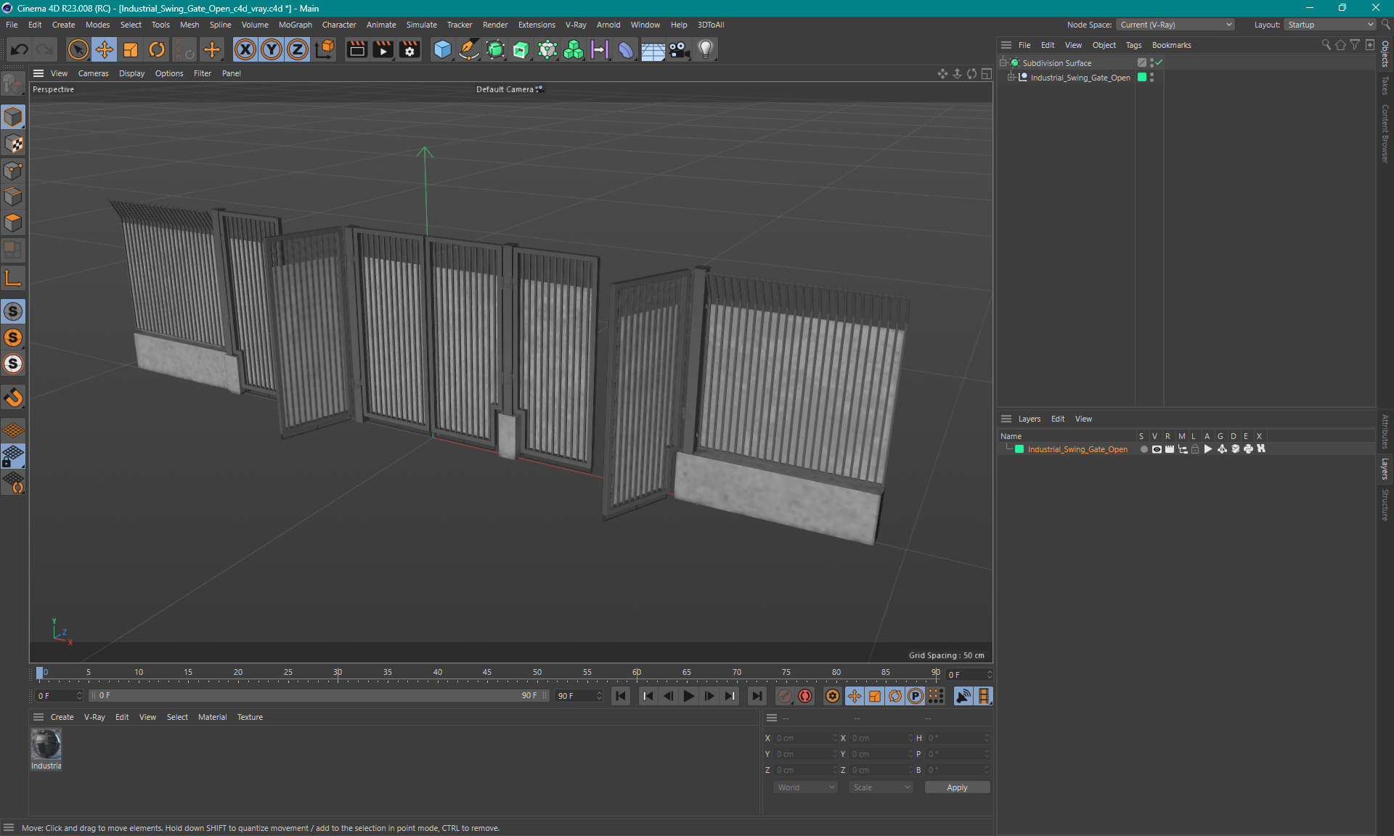Add an Extrude generator
The height and width of the screenshot is (836, 1394).
[521, 49]
